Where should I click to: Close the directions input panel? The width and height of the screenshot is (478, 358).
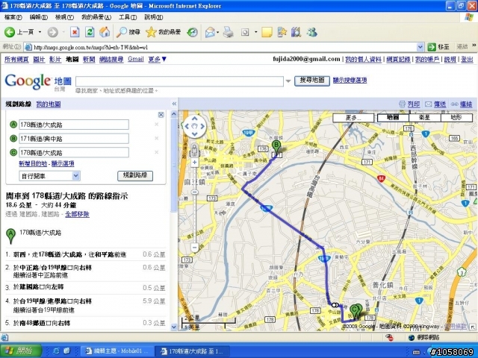click(x=161, y=114)
